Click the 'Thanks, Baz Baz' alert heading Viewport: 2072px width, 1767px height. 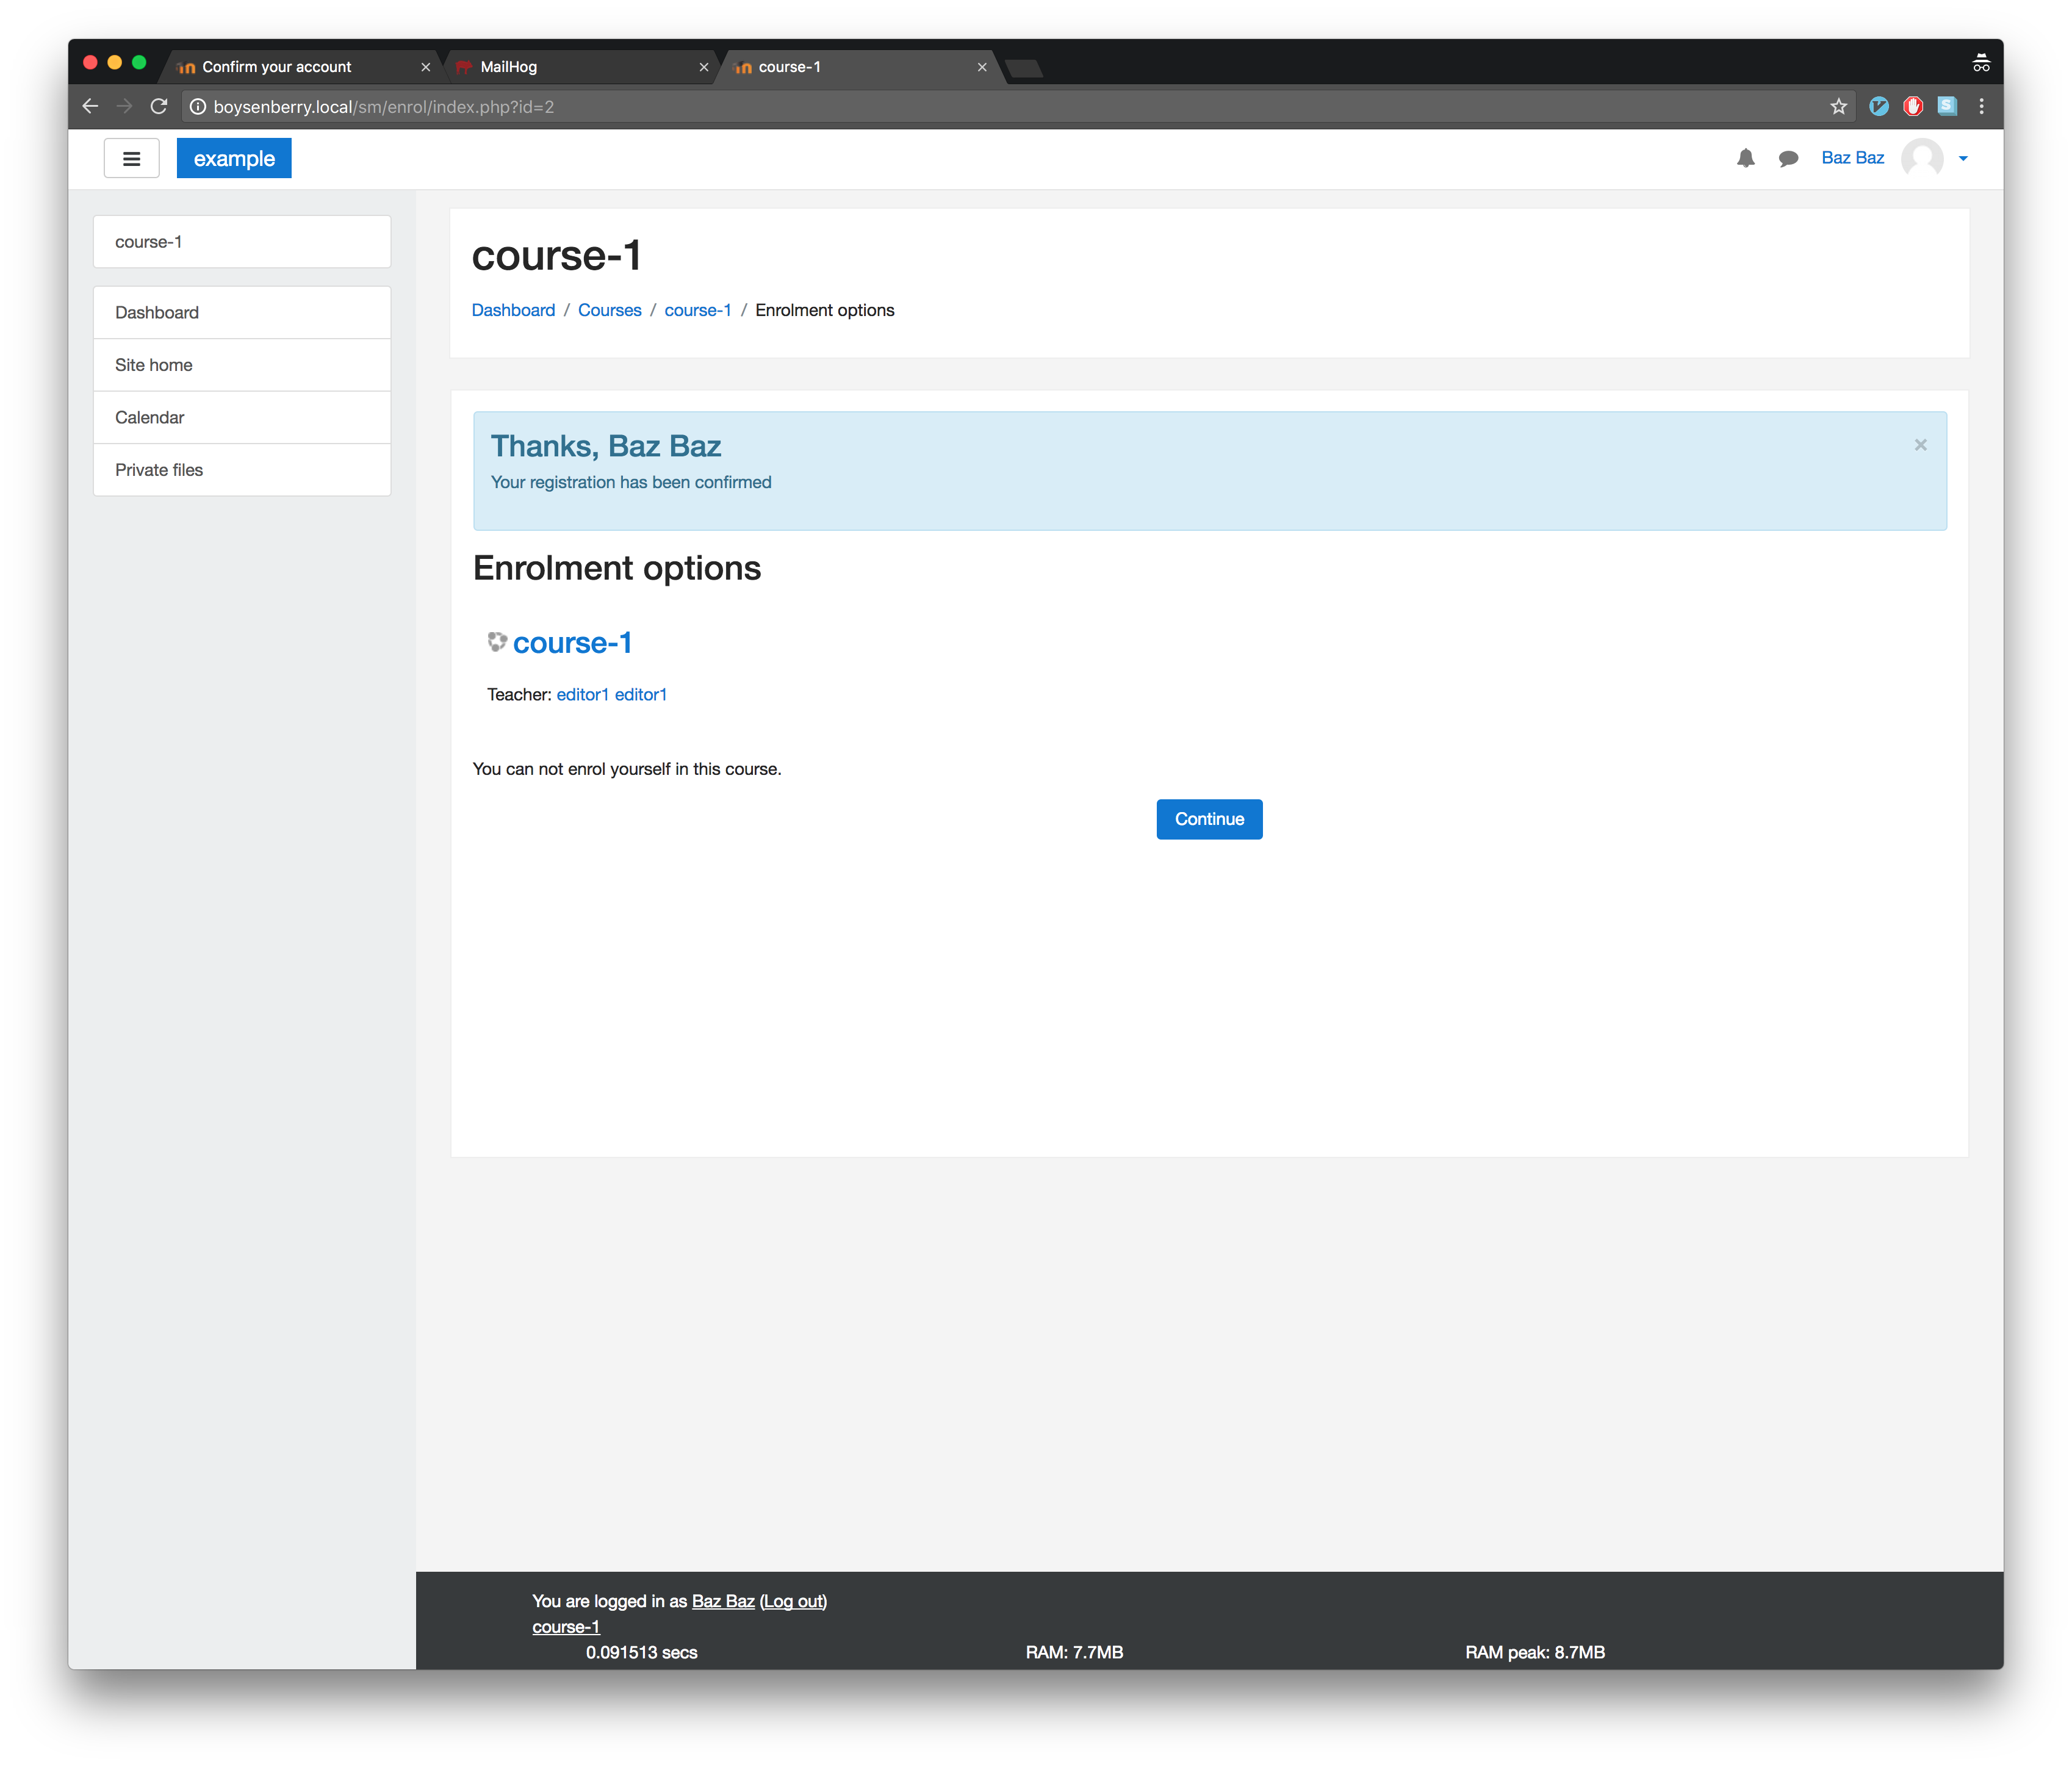606,446
